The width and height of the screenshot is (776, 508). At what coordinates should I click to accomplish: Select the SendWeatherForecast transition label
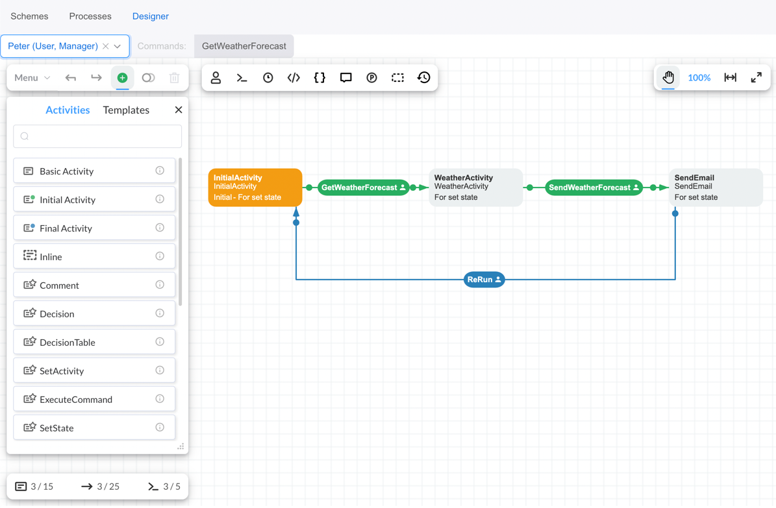click(594, 187)
